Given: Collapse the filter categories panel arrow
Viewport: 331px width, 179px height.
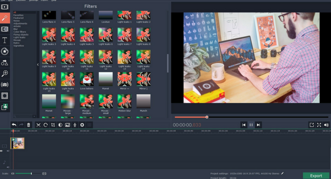Looking at the screenshot, I should click(x=38, y=64).
